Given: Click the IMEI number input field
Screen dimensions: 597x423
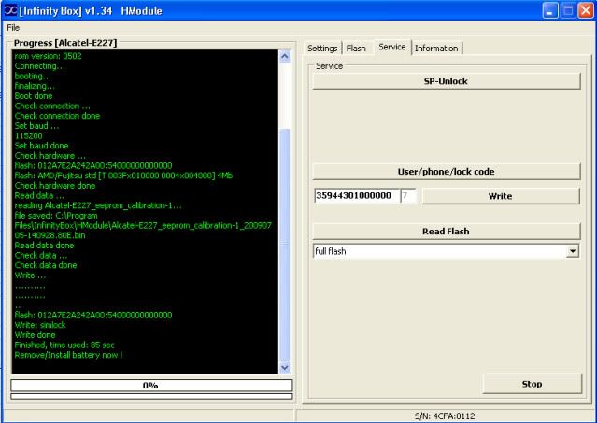Looking at the screenshot, I should point(355,195).
